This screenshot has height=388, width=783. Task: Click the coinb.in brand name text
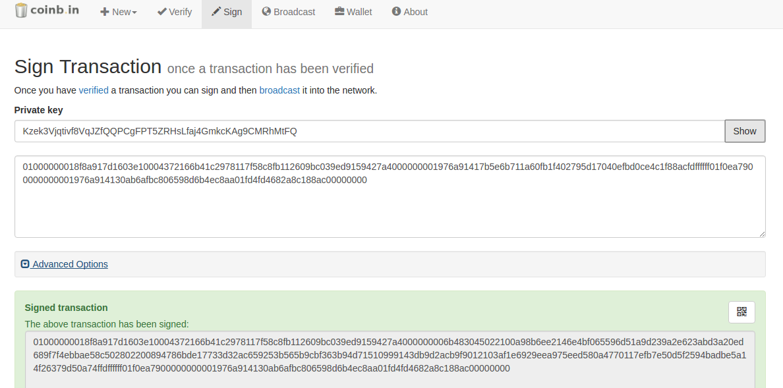(55, 11)
